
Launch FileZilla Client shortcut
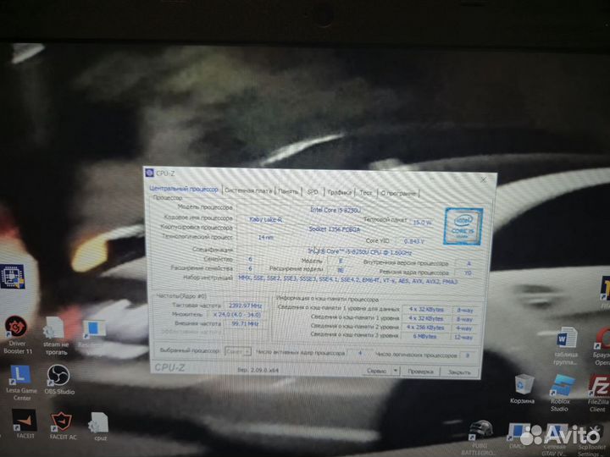point(599,394)
